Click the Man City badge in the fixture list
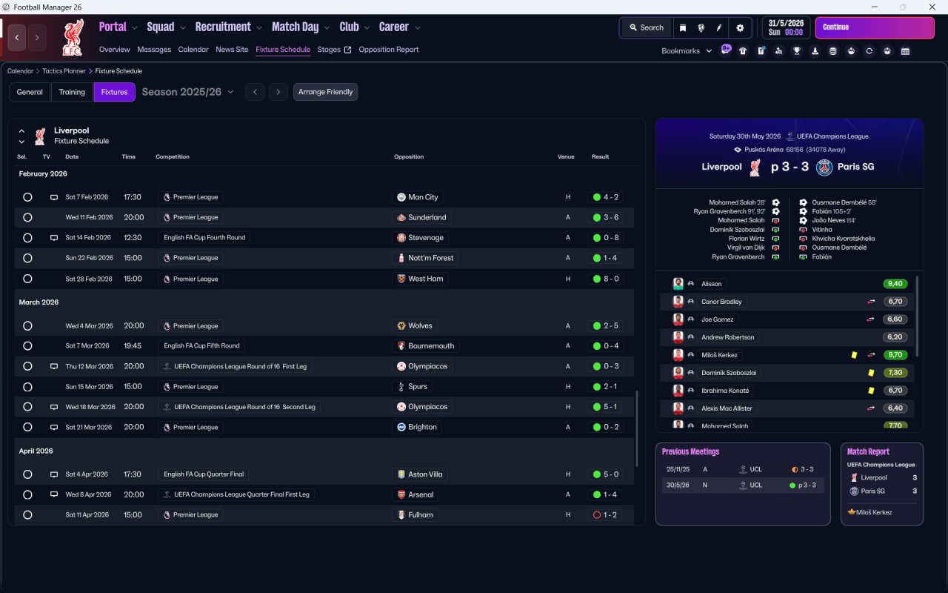This screenshot has height=593, width=948. click(401, 197)
